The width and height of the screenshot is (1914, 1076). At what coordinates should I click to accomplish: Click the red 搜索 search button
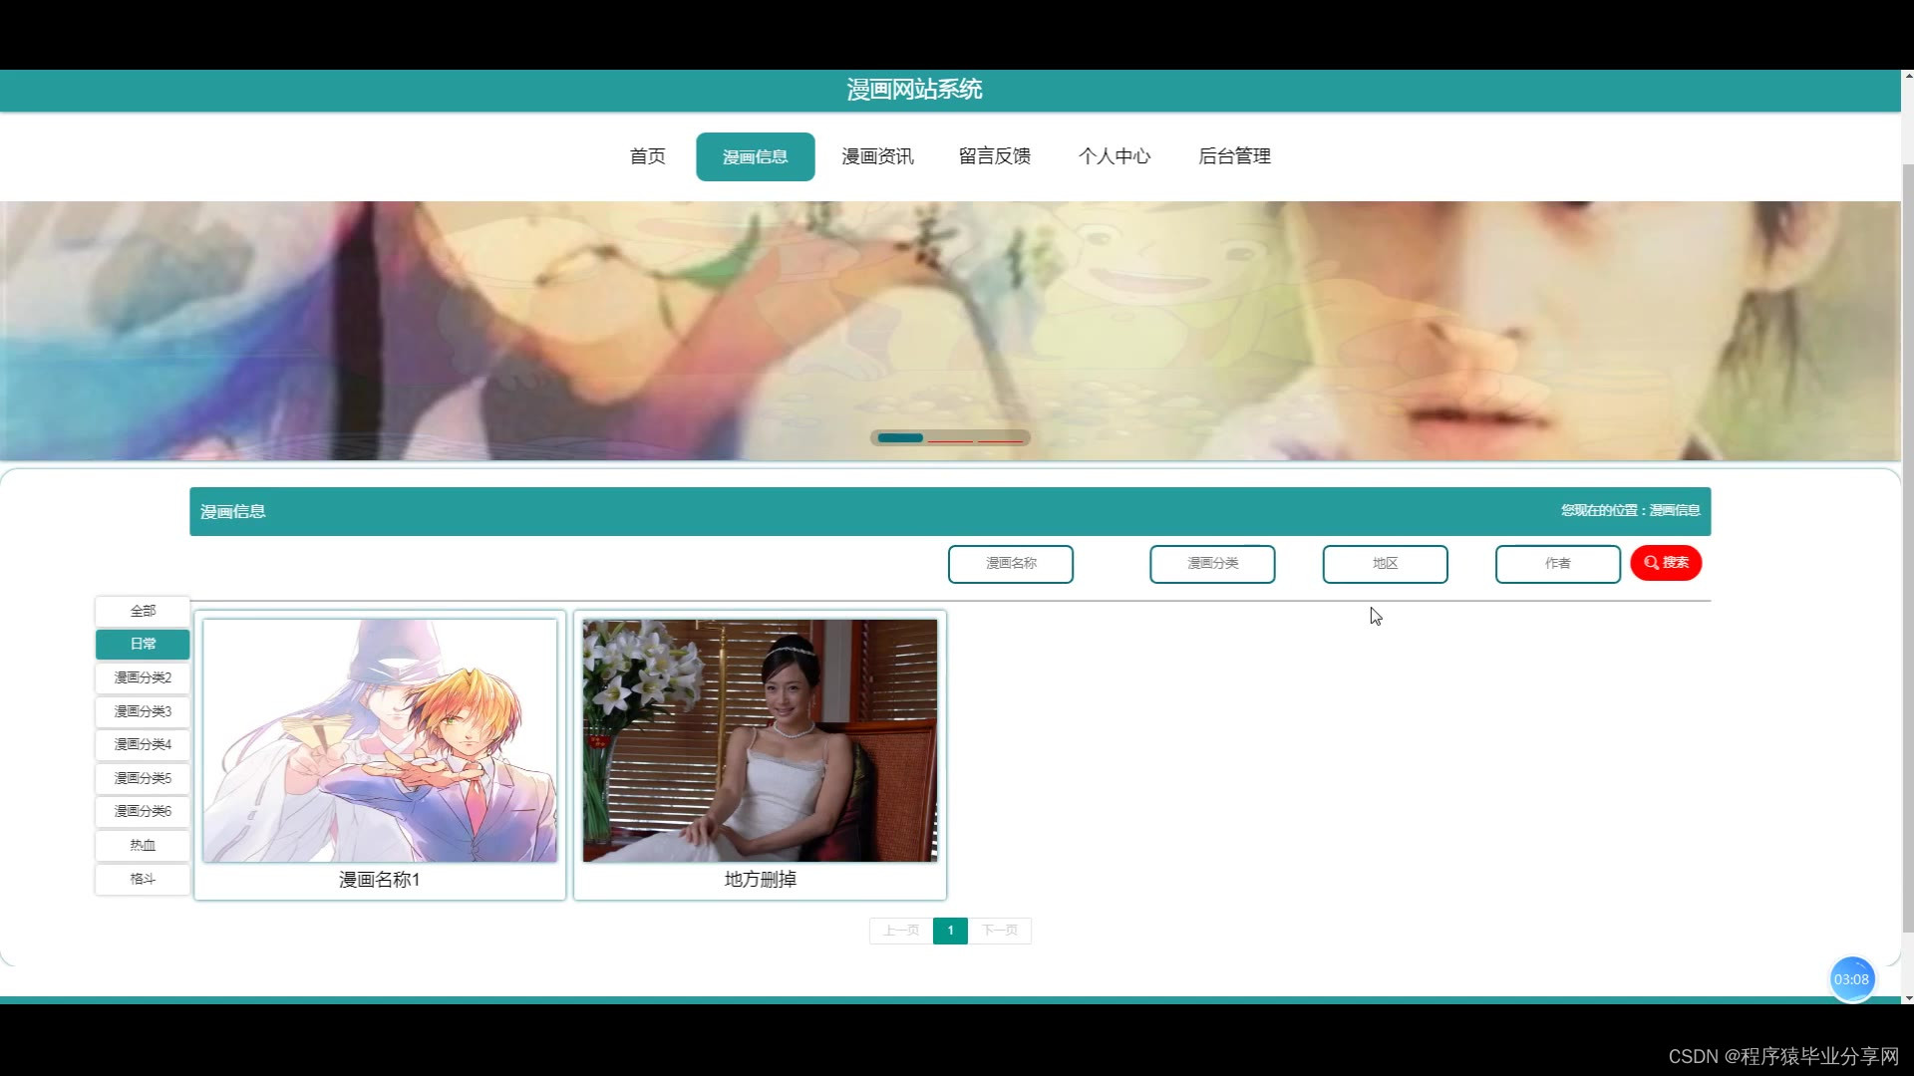coord(1665,563)
